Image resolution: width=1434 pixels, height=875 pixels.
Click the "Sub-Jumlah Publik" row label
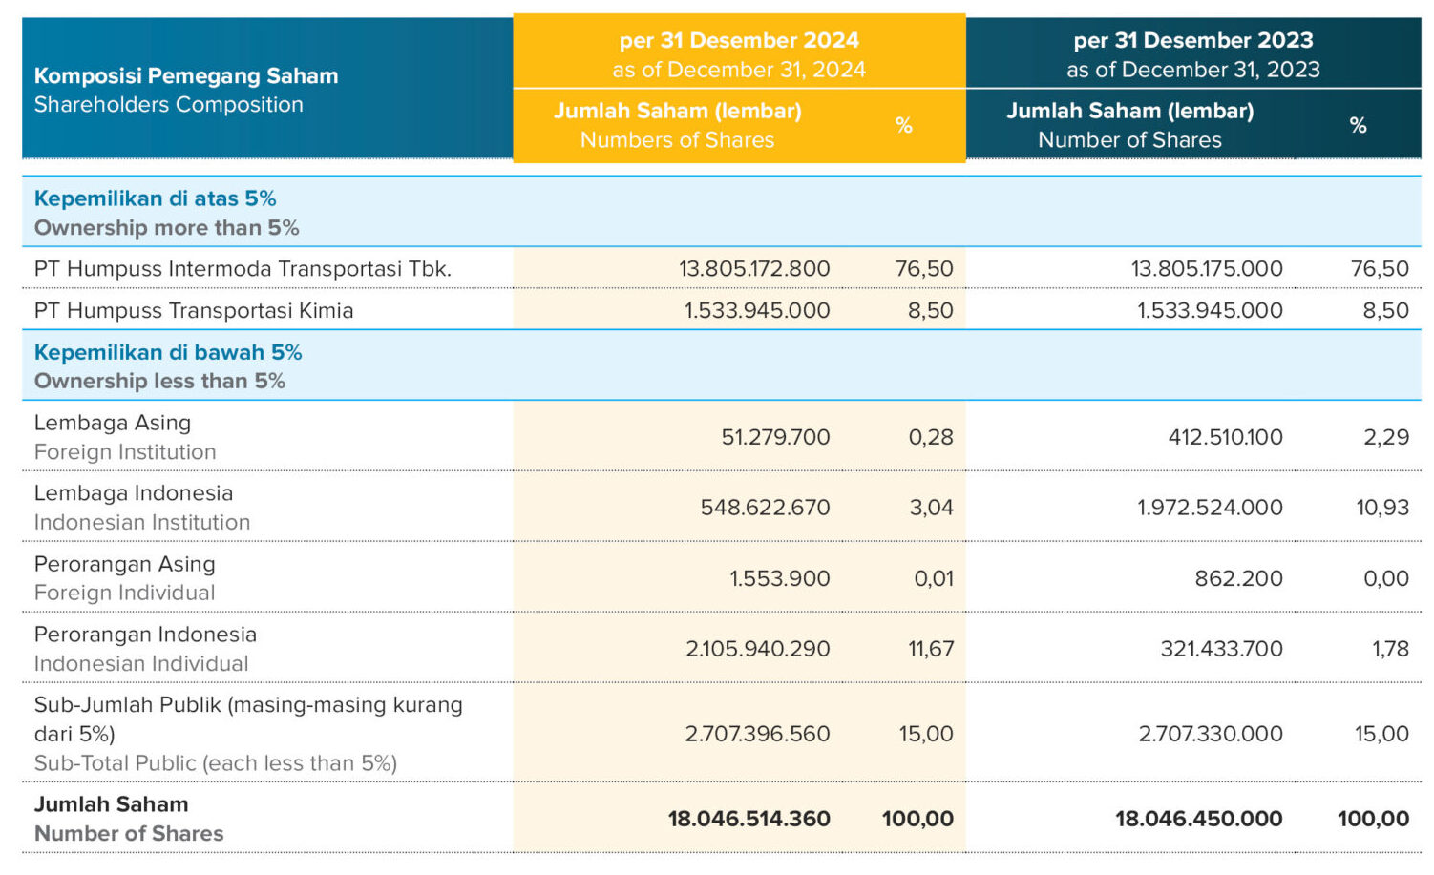pos(248,719)
